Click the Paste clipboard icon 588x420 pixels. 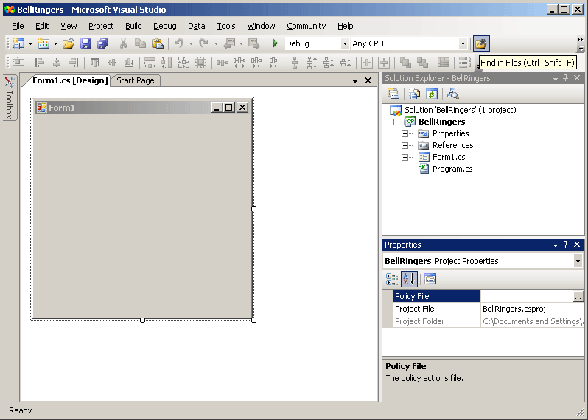[x=158, y=43]
